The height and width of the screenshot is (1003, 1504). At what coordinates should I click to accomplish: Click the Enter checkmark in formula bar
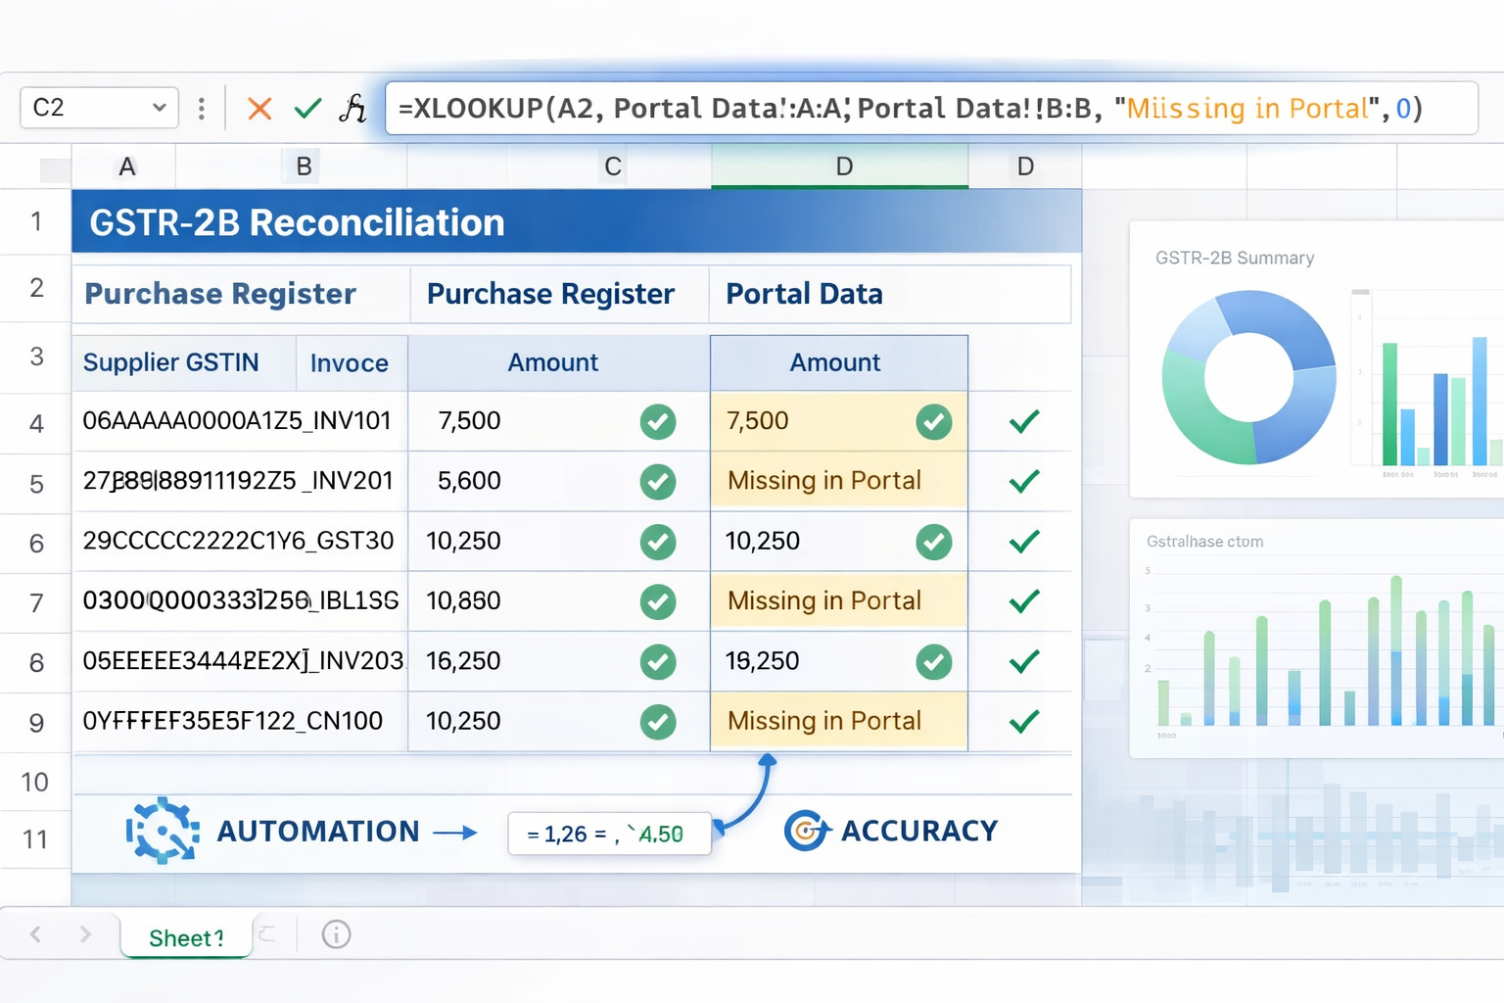point(306,108)
